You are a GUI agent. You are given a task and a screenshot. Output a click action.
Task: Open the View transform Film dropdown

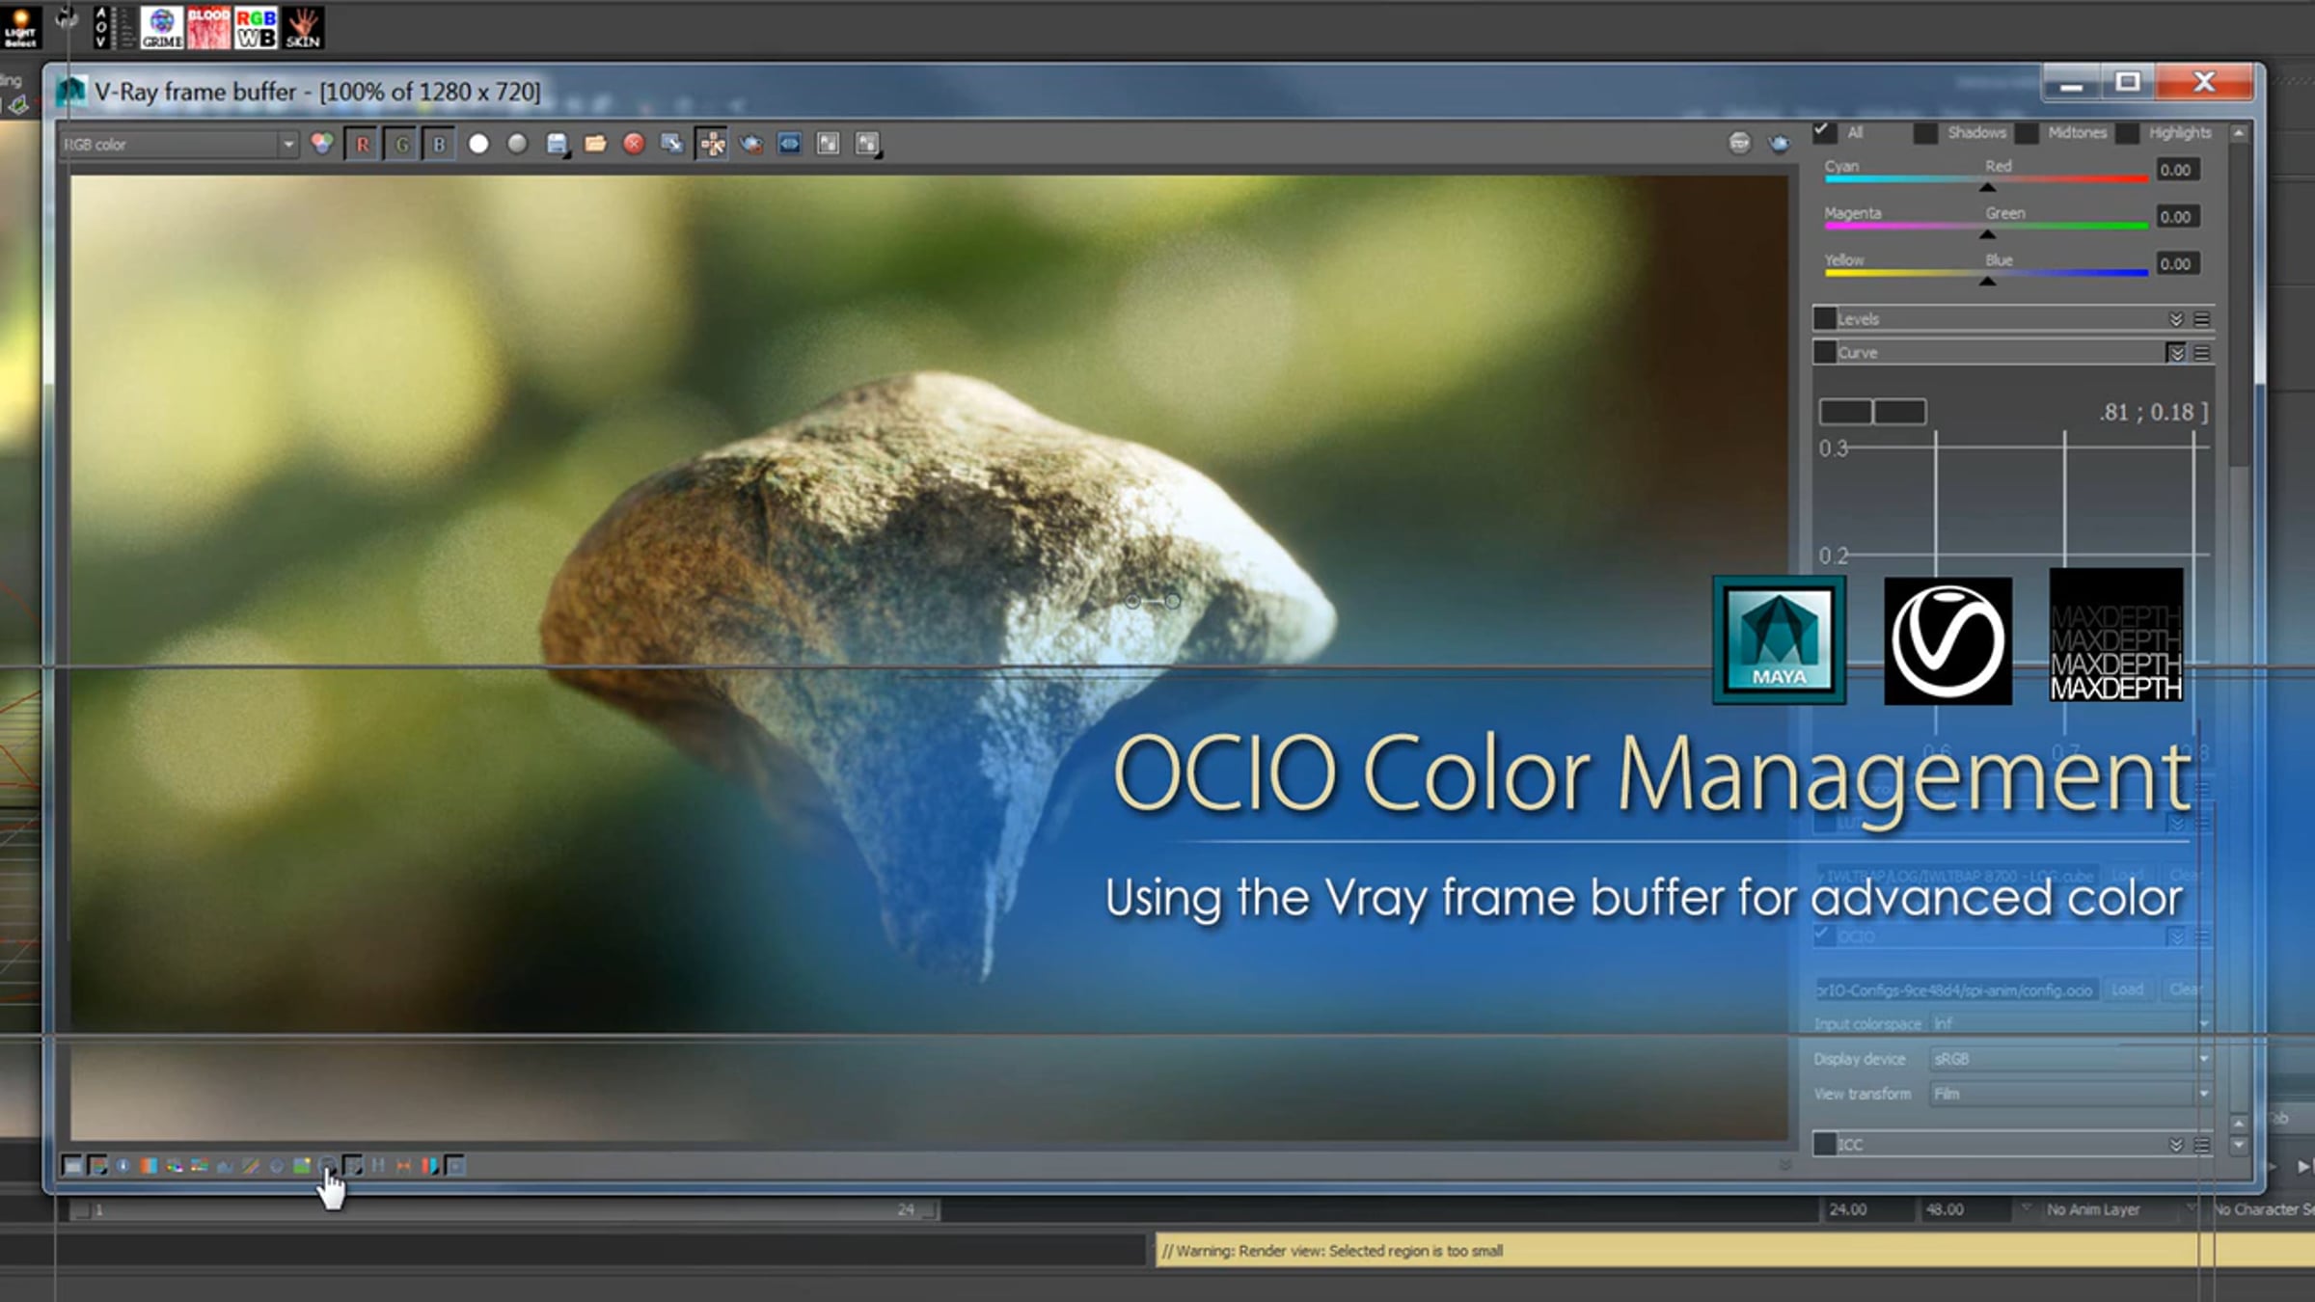point(2070,1094)
